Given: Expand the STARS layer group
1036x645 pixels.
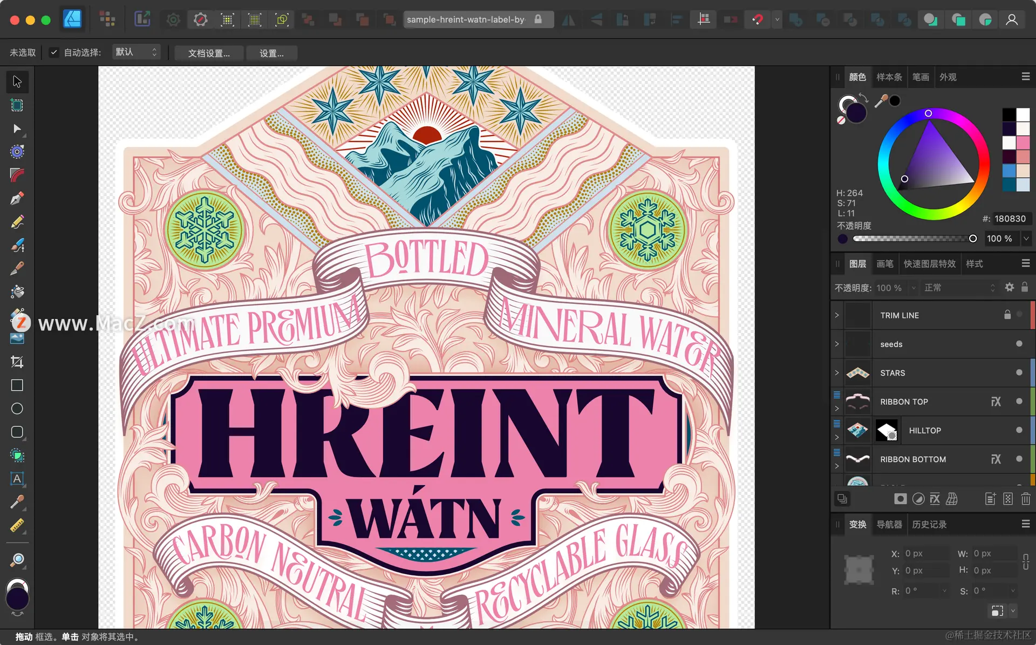Looking at the screenshot, I should click(x=837, y=372).
